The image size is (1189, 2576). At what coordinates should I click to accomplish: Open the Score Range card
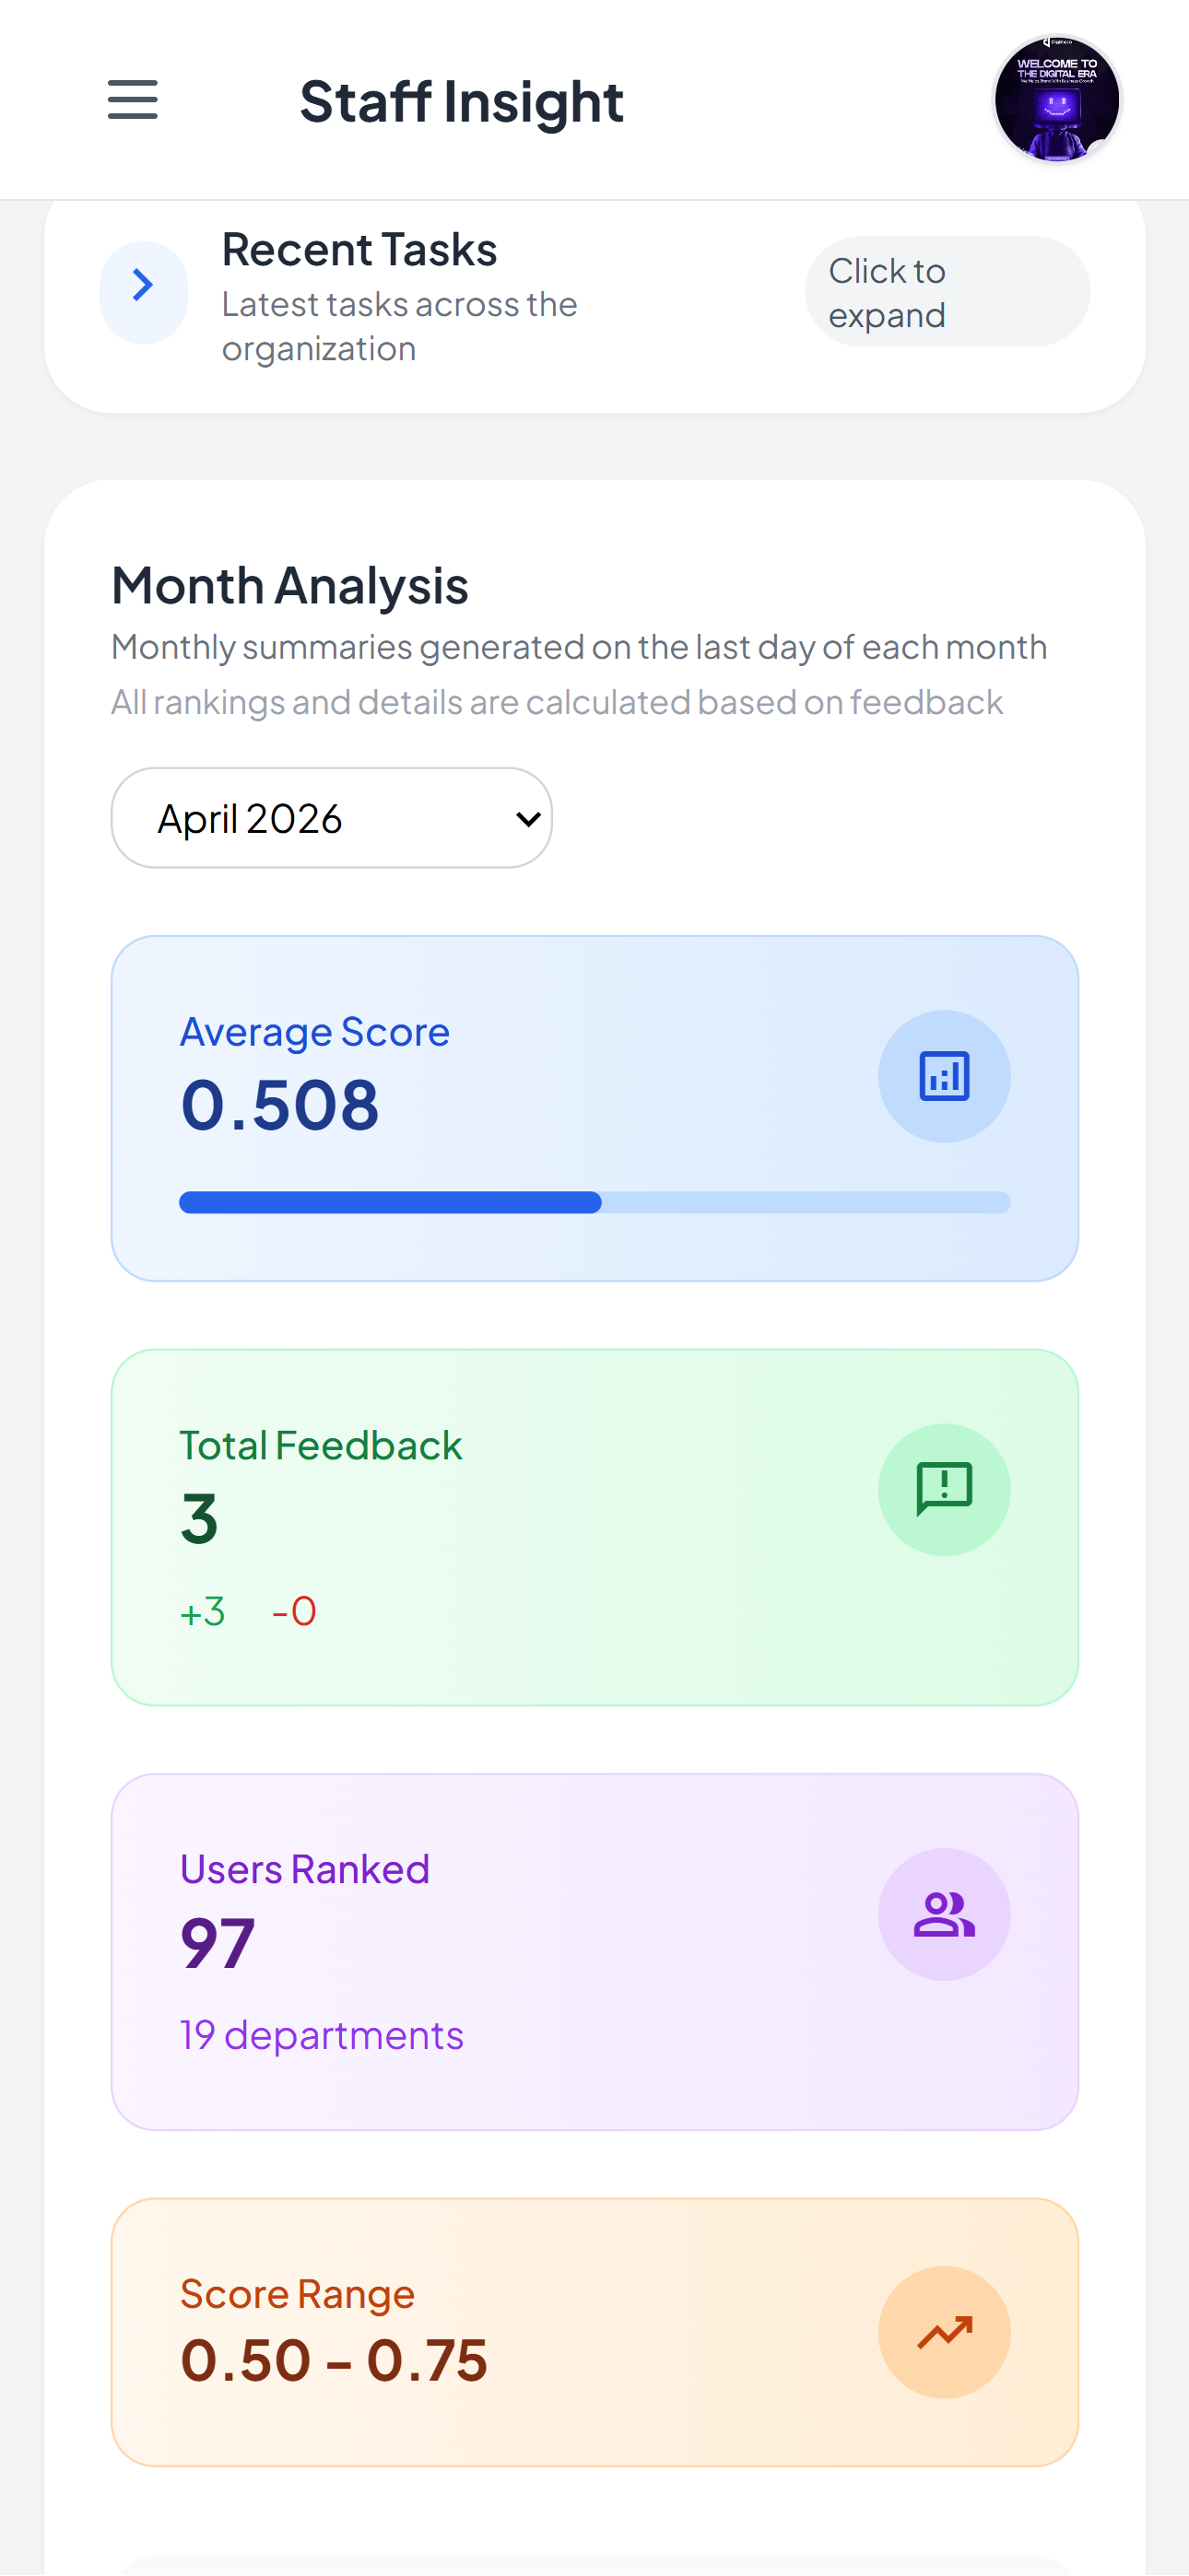tap(594, 2332)
